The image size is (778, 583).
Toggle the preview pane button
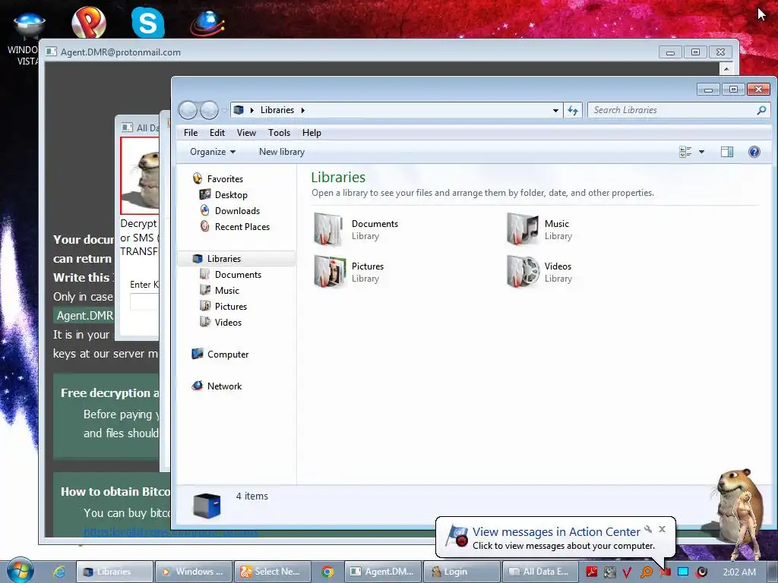(x=727, y=152)
